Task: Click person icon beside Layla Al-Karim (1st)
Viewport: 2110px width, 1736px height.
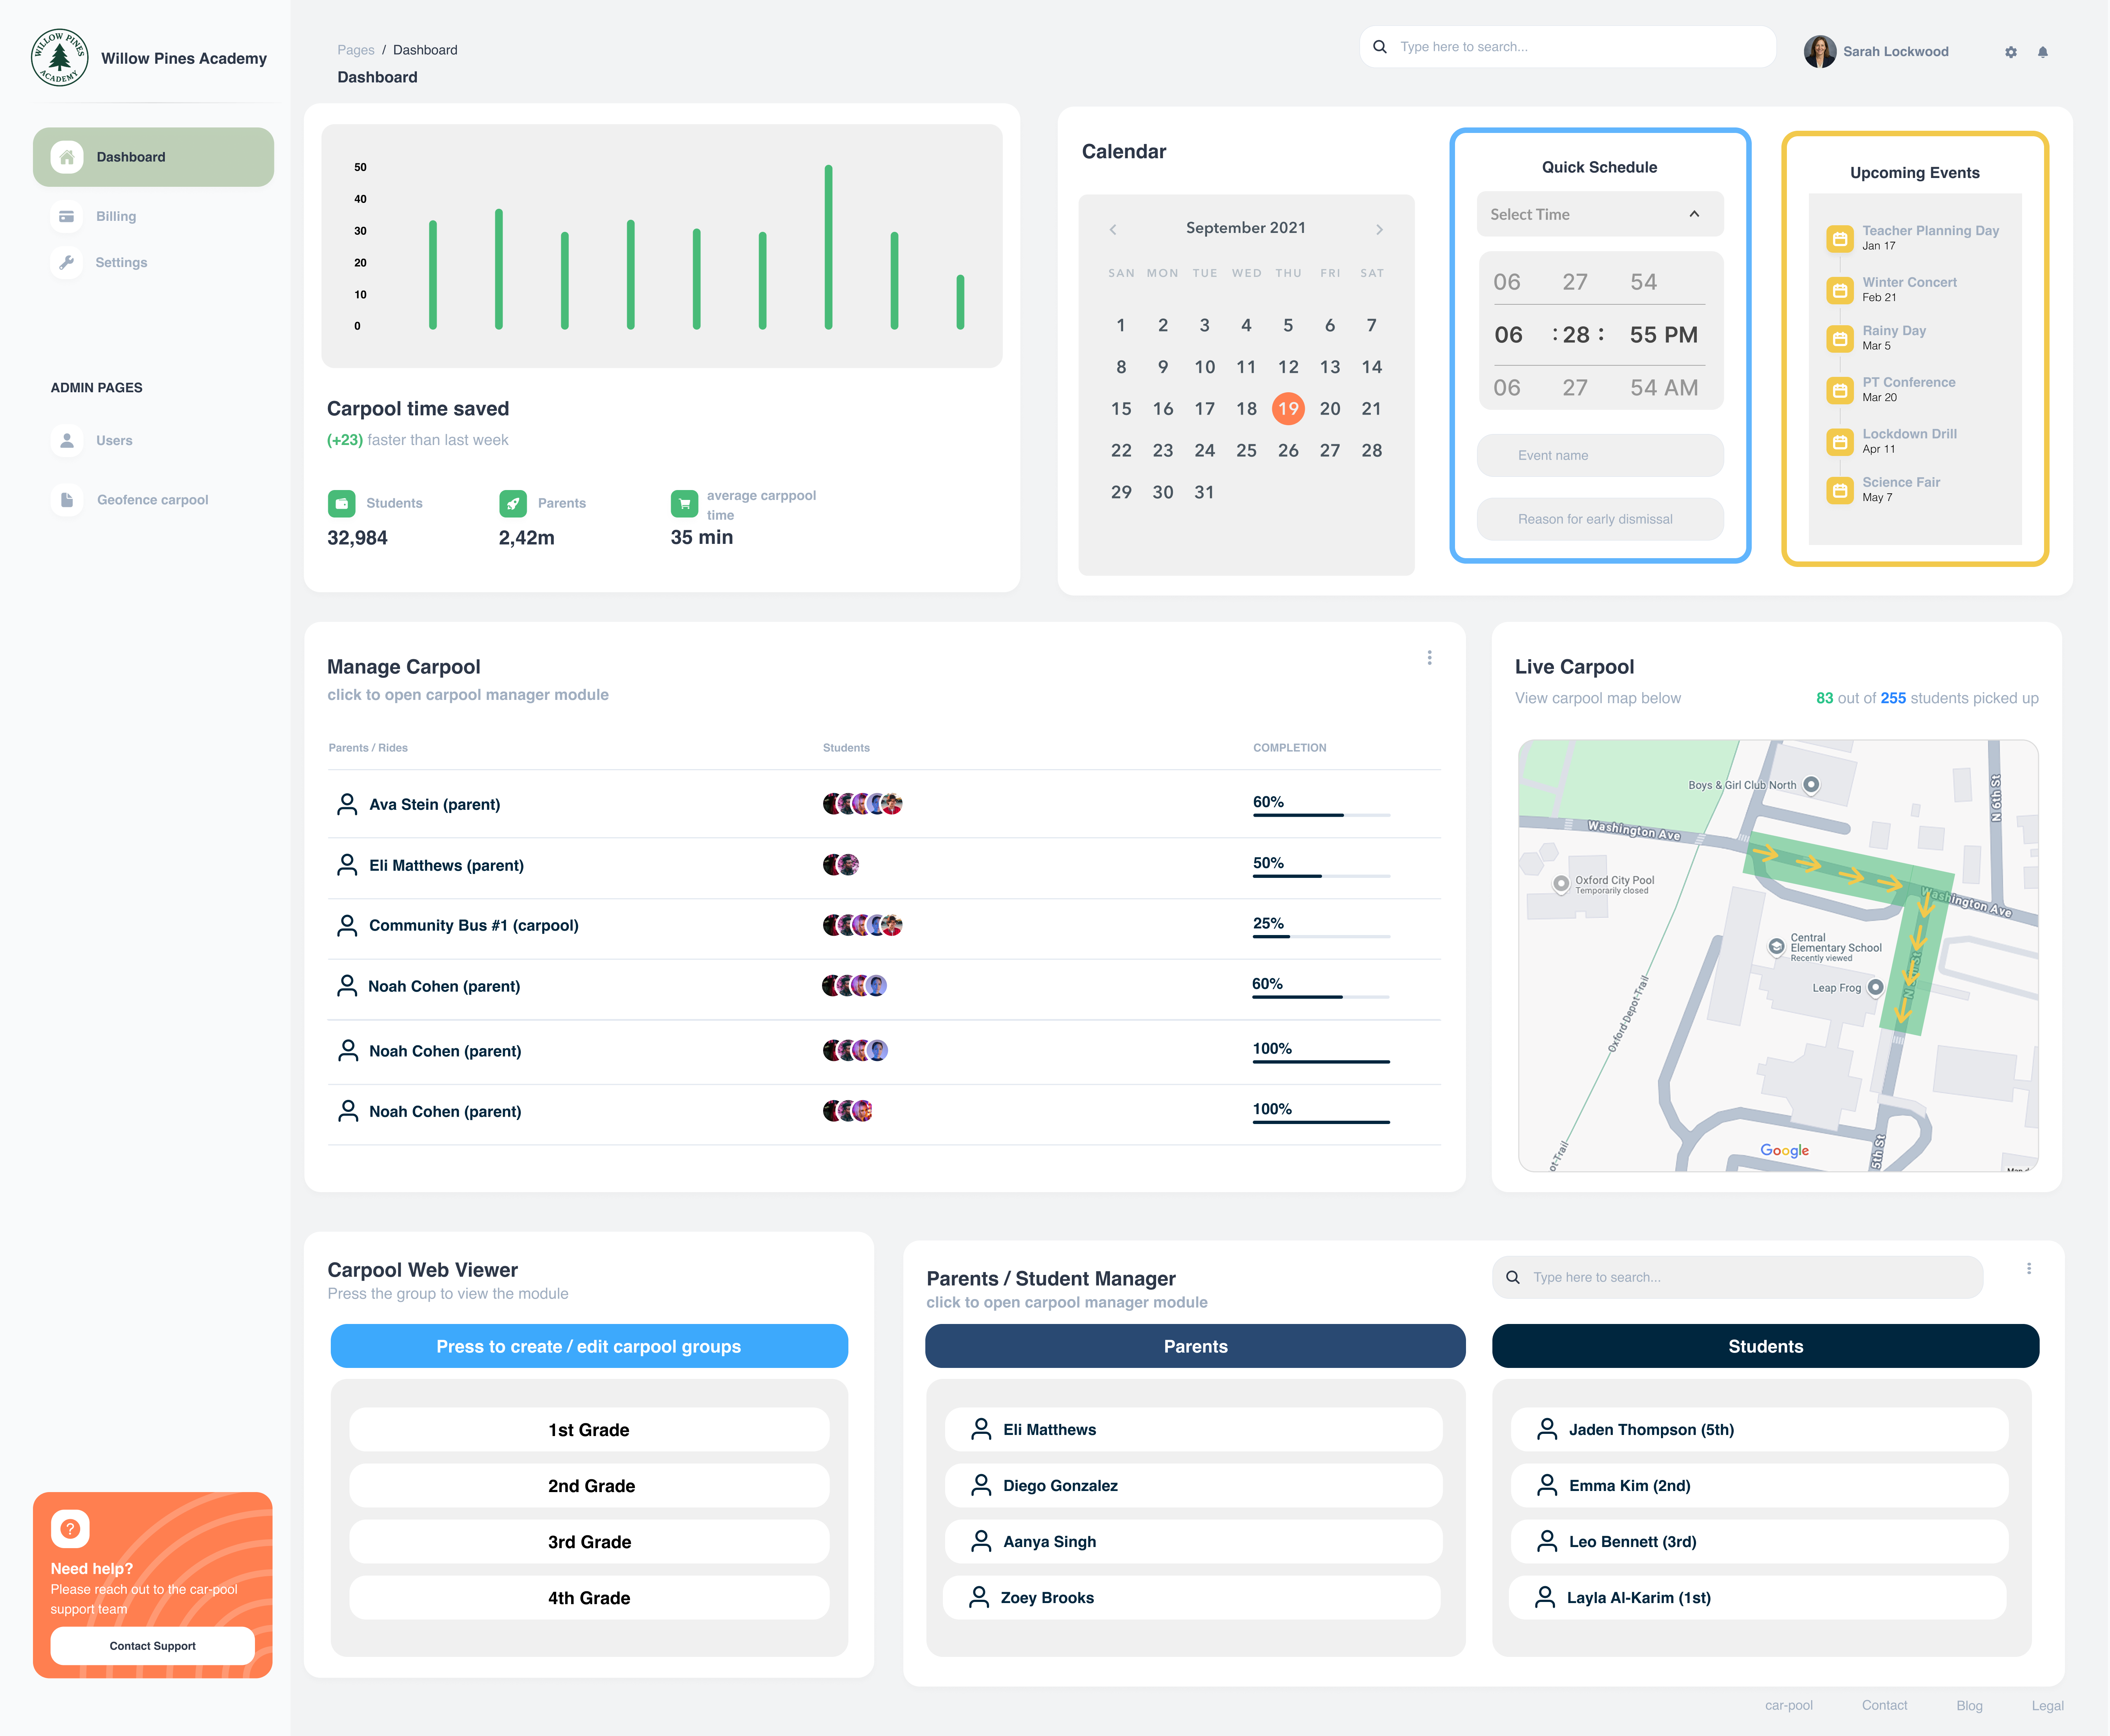Action: (1545, 1597)
